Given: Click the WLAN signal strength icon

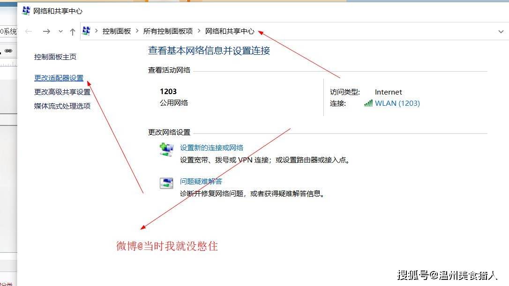Looking at the screenshot, I should tap(368, 103).
